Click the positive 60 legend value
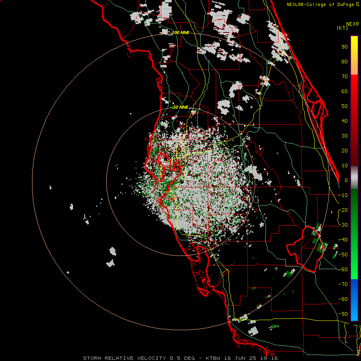Screen dimensions: 361x361 point(345,91)
